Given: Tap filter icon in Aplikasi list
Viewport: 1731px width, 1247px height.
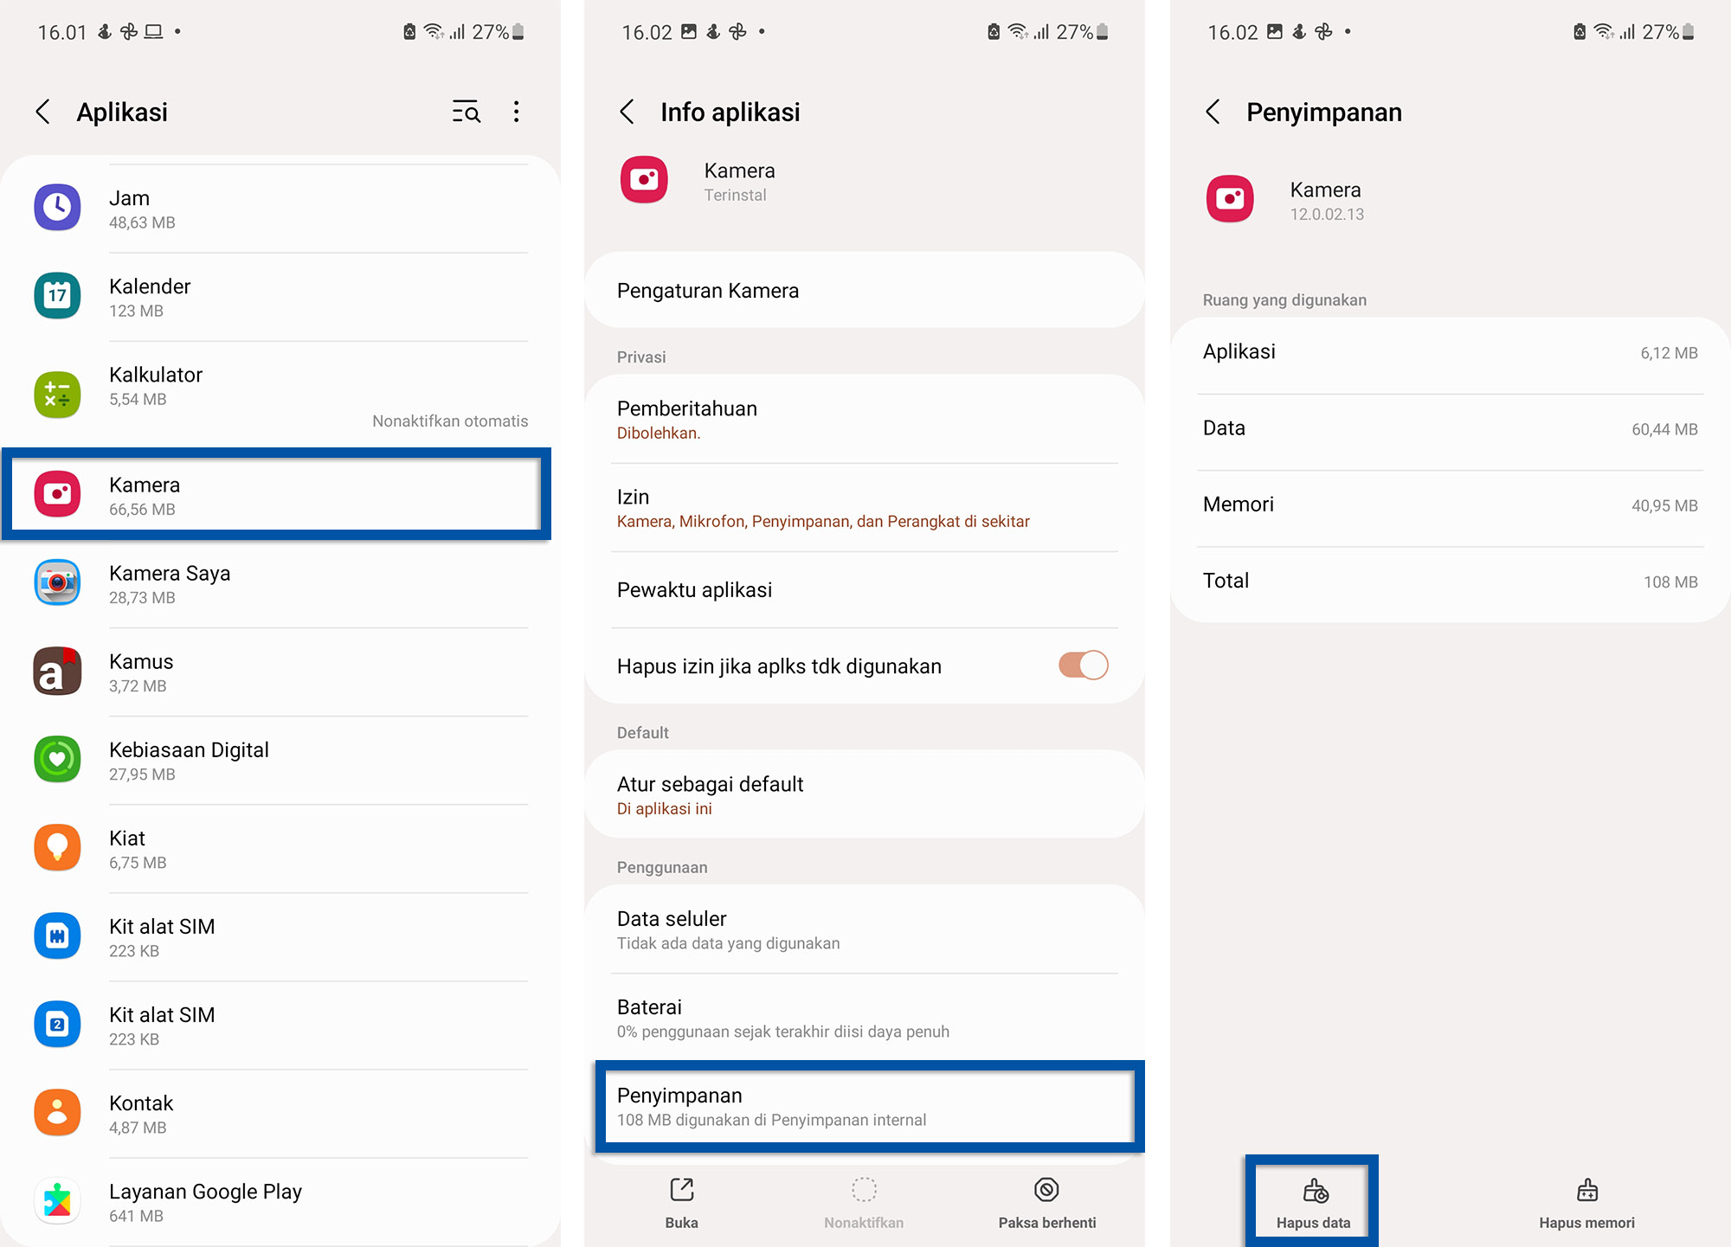Looking at the screenshot, I should (467, 112).
